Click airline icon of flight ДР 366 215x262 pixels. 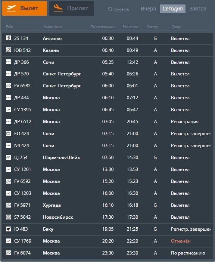8,62
